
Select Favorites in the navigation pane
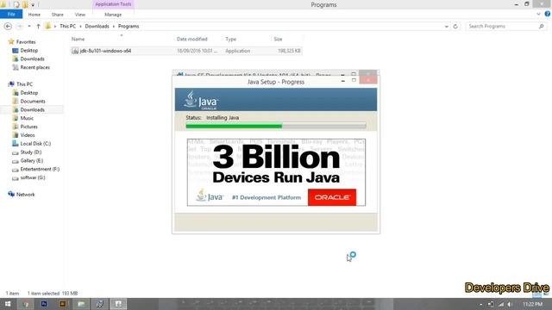[x=26, y=42]
